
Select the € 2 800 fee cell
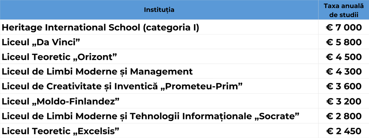tap(343, 116)
